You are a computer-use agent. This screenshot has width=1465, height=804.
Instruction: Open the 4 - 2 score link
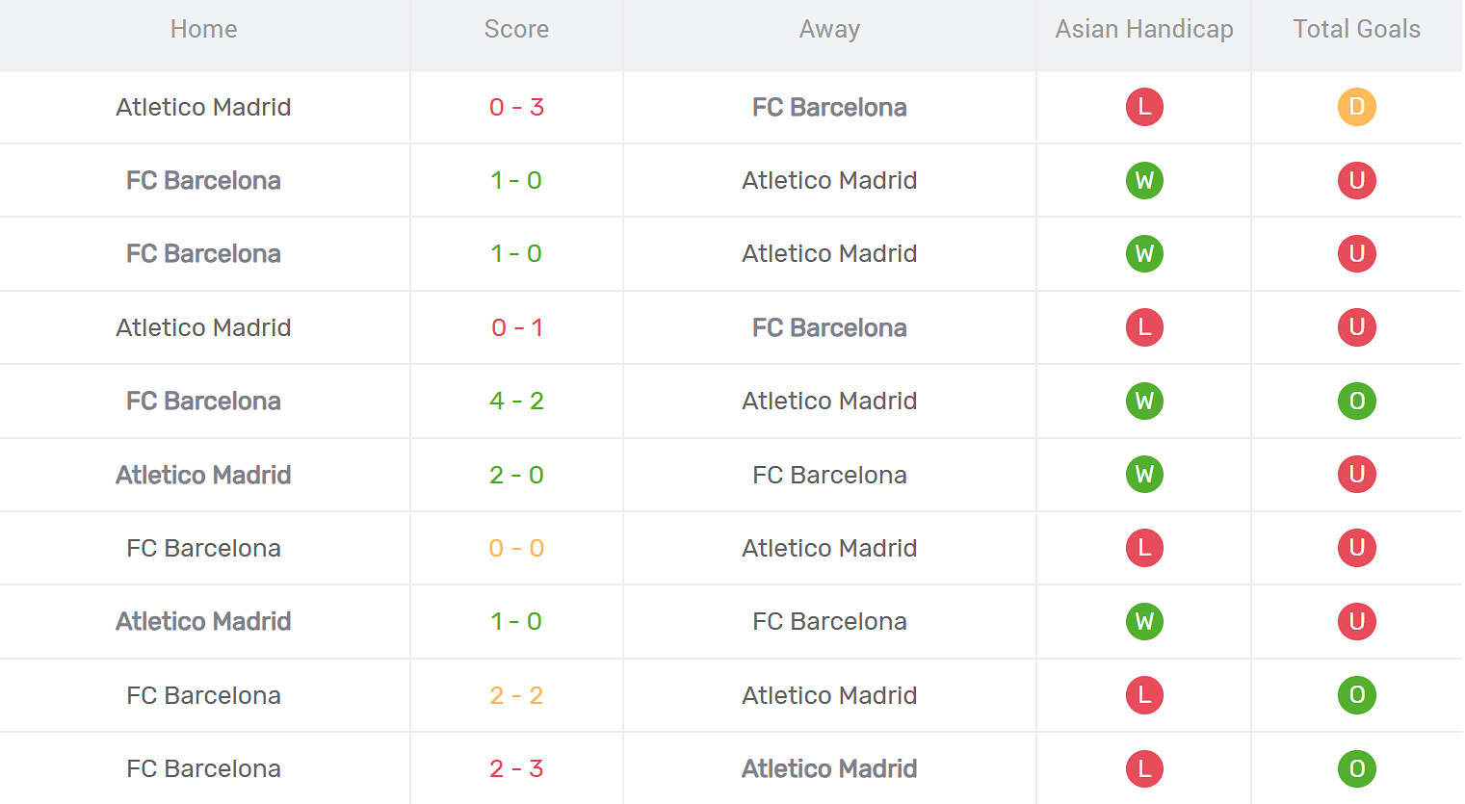516,401
